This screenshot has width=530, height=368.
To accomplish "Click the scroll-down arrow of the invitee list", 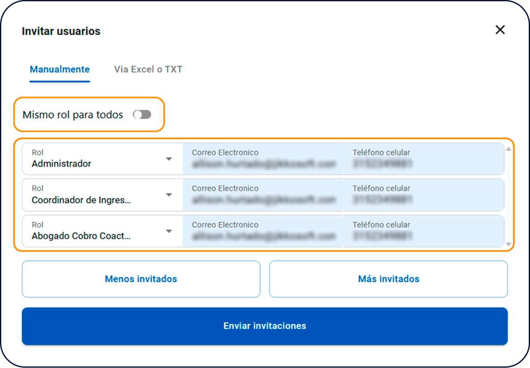I will click(x=509, y=244).
